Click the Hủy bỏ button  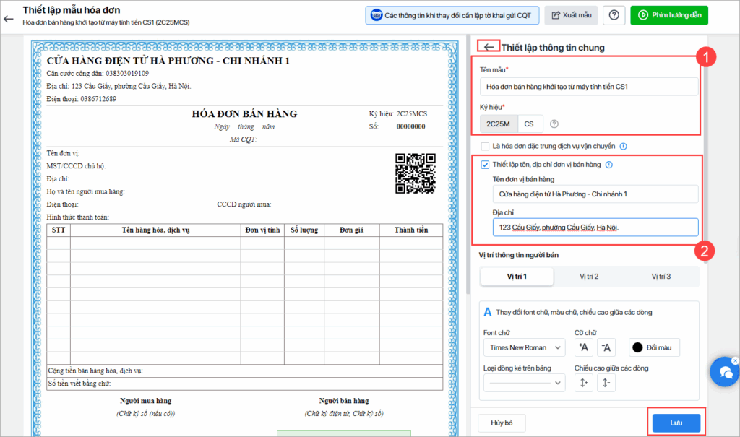click(502, 423)
